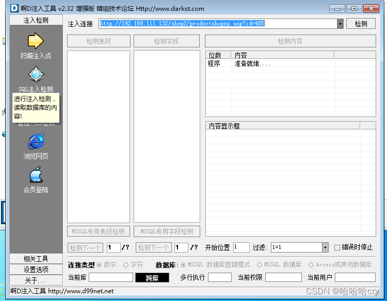
Task: Open the 相关工具 sidebar section
Action: [x=36, y=259]
